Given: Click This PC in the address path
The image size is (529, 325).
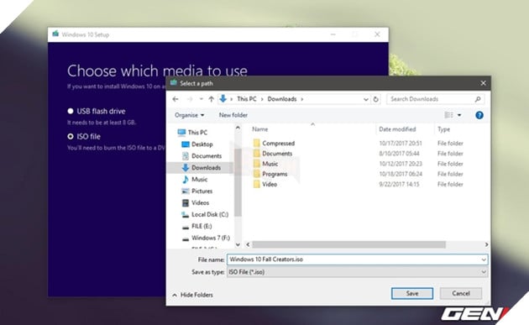Looking at the screenshot, I should [247, 99].
